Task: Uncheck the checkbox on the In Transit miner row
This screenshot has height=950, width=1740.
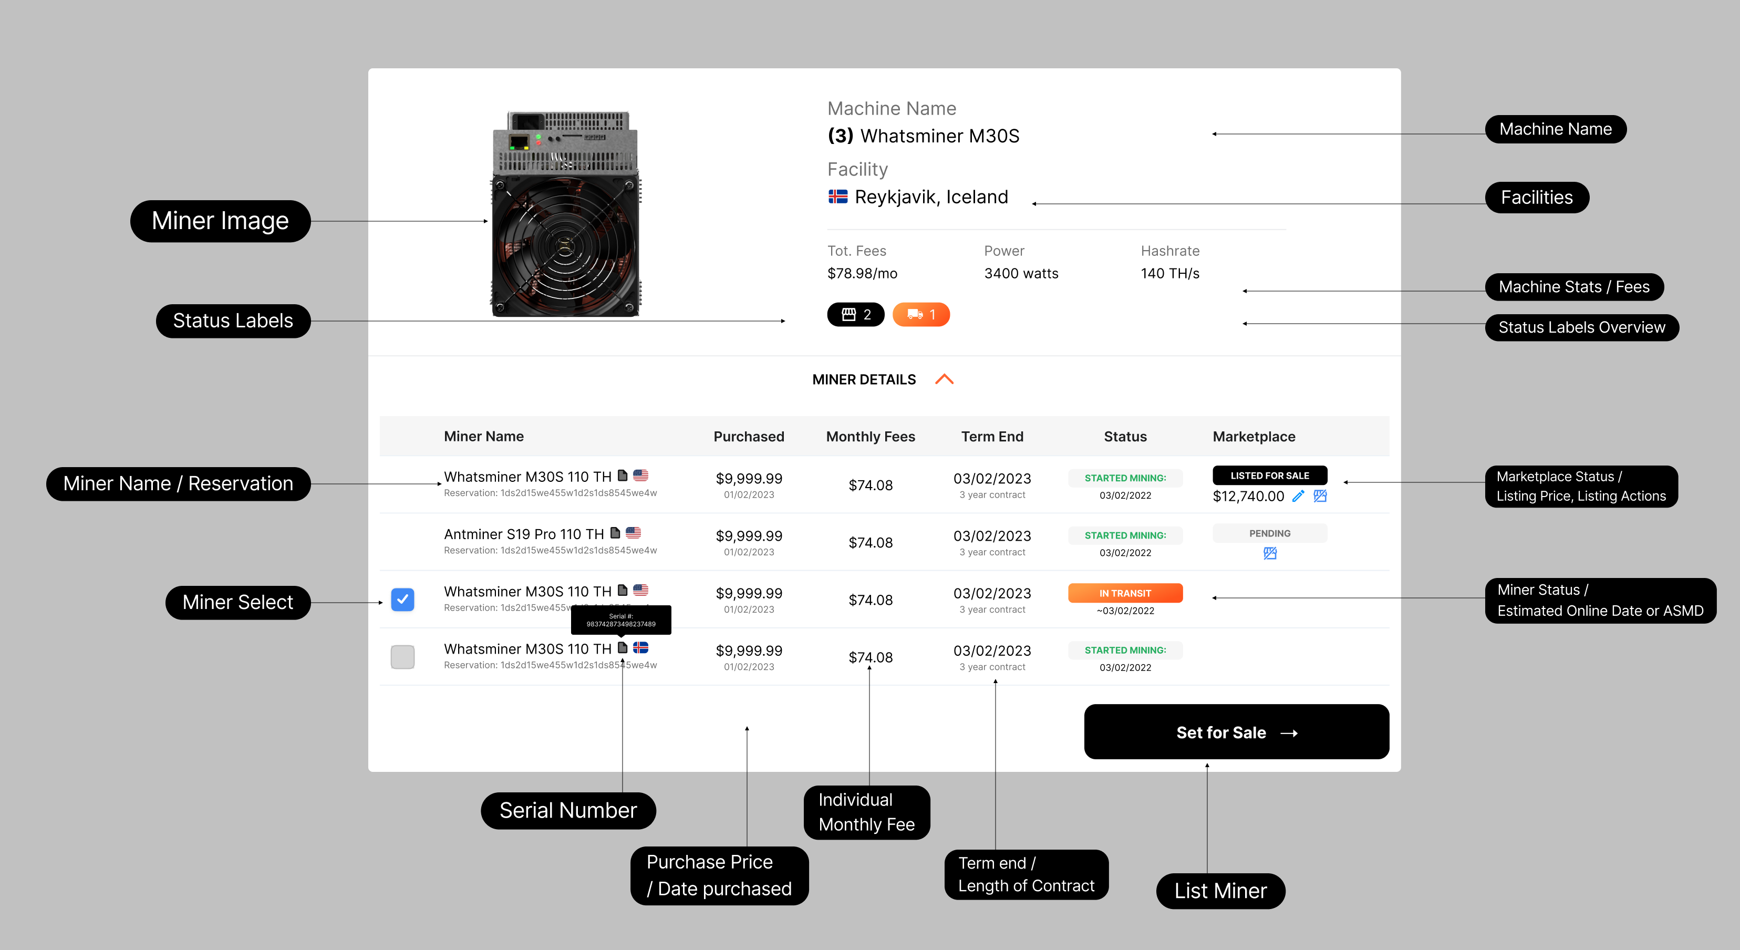Action: [402, 600]
